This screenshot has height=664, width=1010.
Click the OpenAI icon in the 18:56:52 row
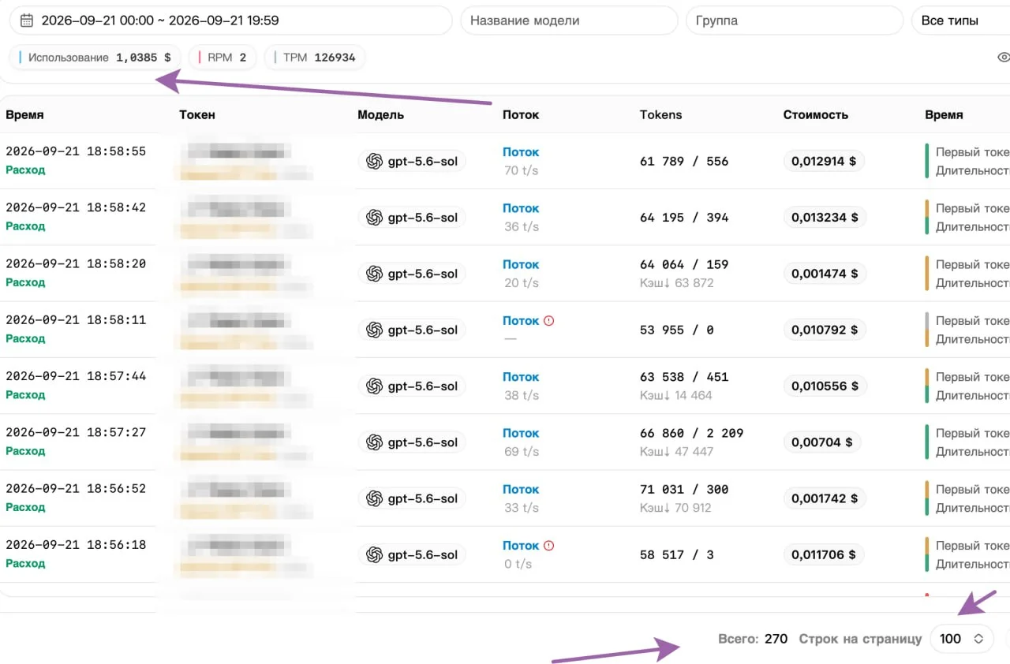tap(375, 499)
